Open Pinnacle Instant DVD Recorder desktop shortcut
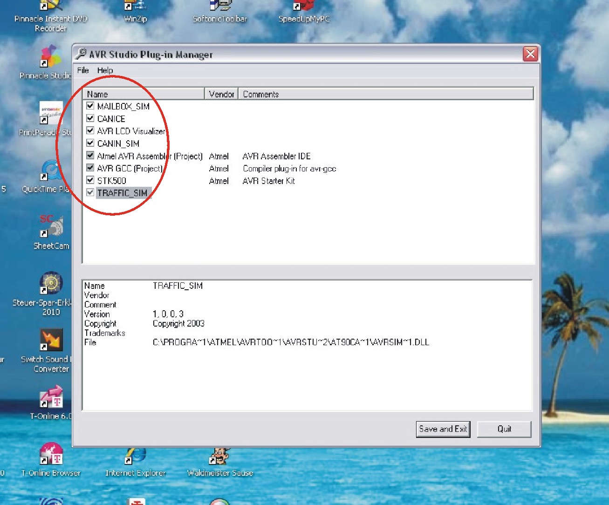This screenshot has height=505, width=609. (x=51, y=14)
